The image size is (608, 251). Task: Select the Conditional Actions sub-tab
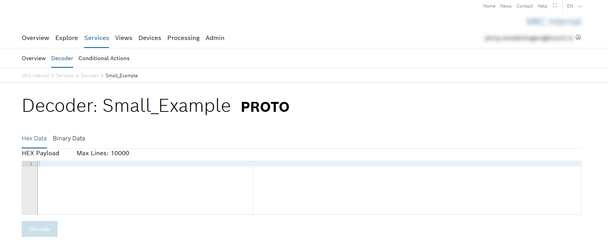tap(104, 58)
